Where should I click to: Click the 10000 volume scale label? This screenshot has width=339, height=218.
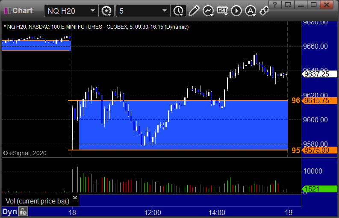click(313, 171)
